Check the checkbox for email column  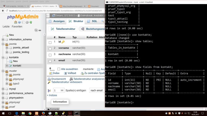point(50,61)
